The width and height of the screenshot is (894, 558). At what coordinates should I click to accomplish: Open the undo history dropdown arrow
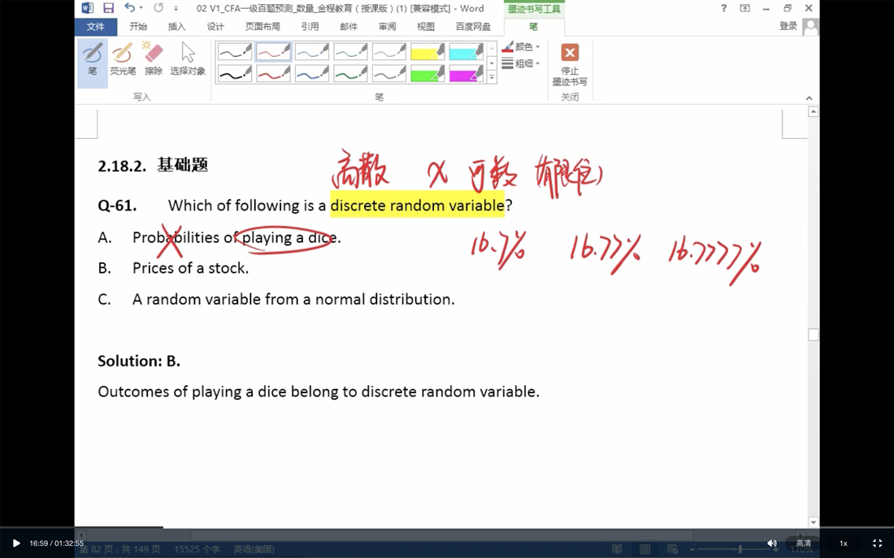coord(141,9)
